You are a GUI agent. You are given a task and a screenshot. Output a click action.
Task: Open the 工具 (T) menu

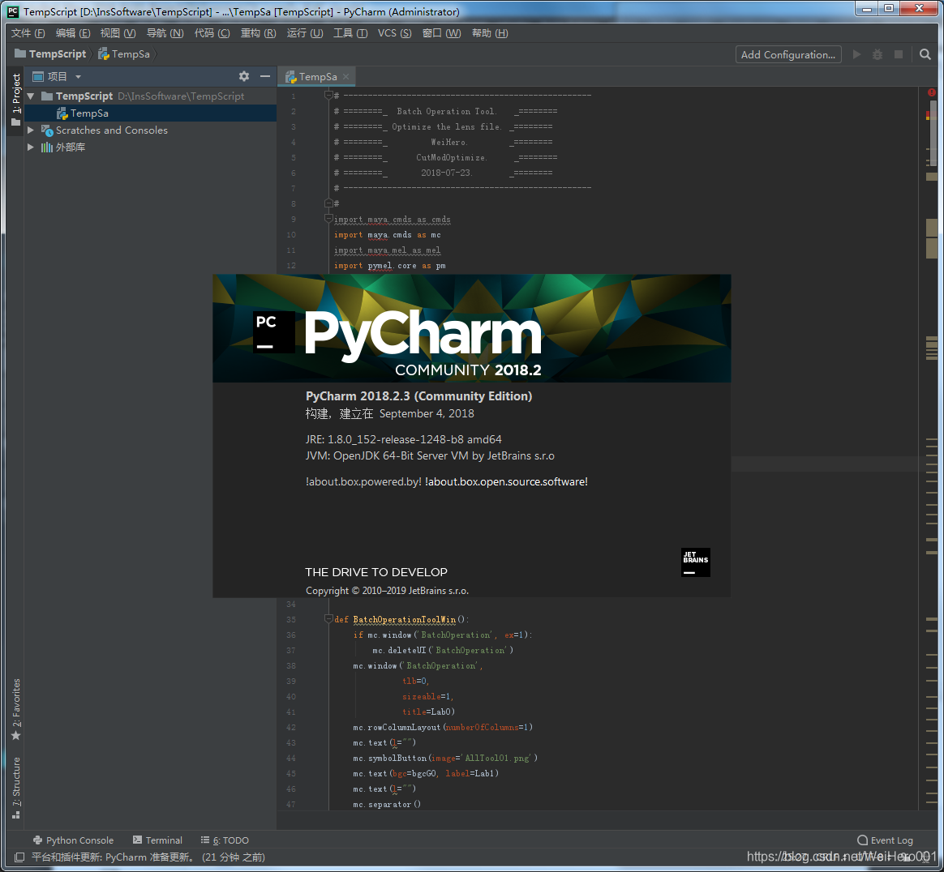(x=350, y=33)
